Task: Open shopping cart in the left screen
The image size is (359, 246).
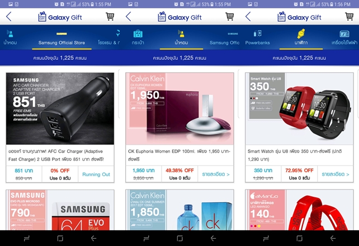Action: click(110, 16)
